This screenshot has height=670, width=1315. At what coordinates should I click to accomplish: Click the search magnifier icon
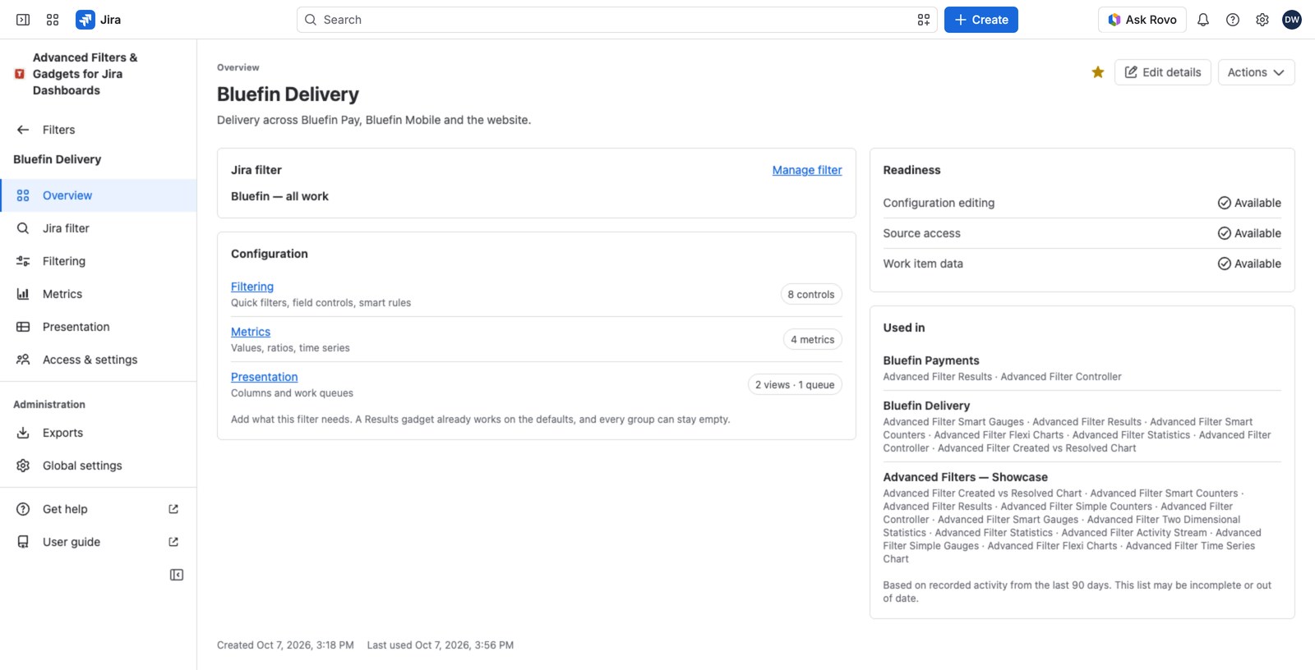coord(311,20)
